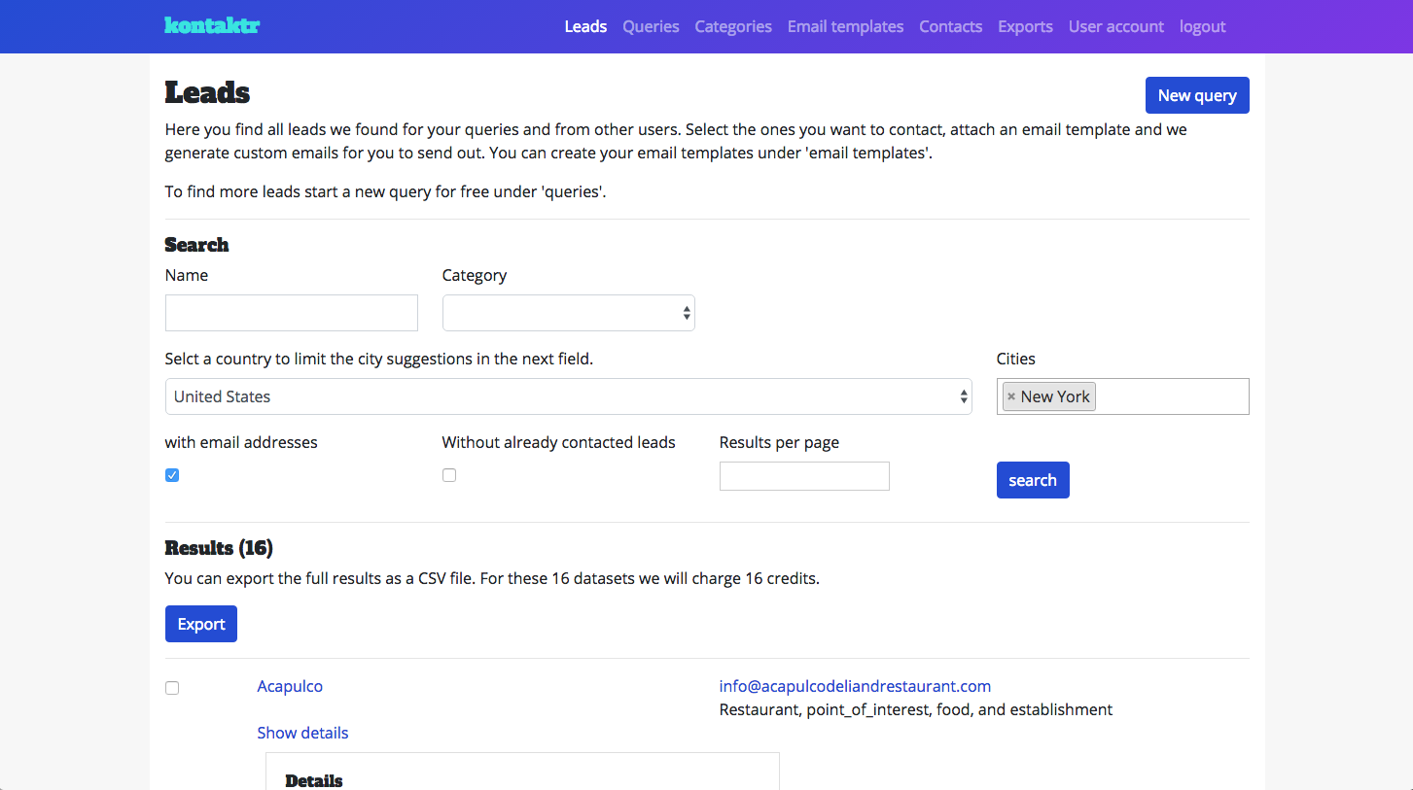This screenshot has width=1413, height=790.
Task: Focus the Name search field
Action: [x=292, y=313]
